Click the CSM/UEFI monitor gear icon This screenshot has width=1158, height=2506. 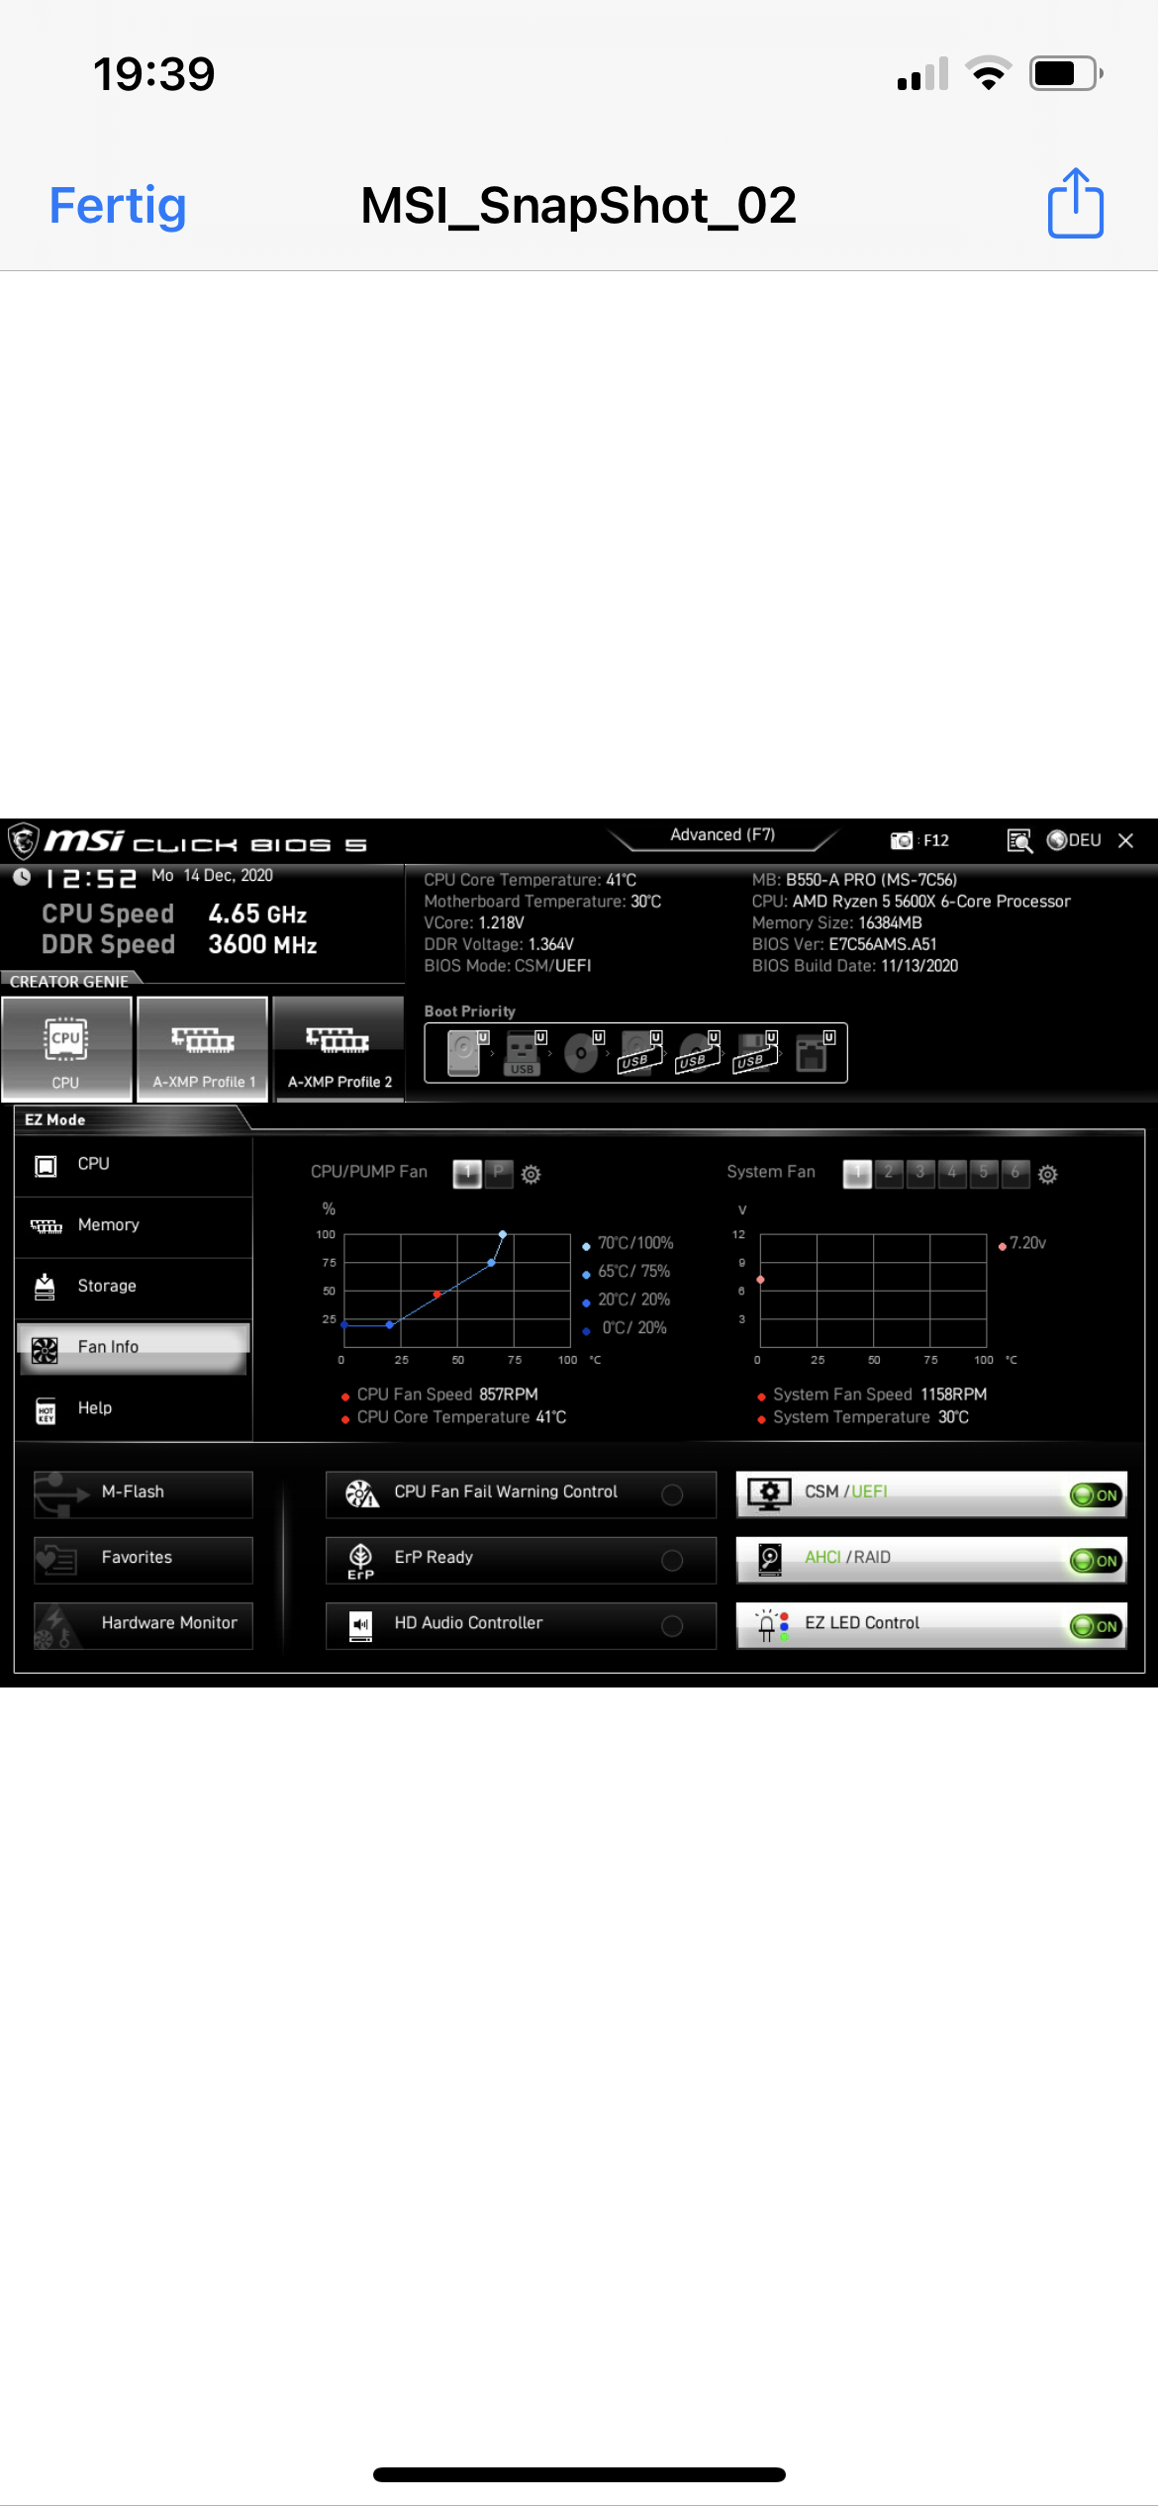coord(769,1494)
